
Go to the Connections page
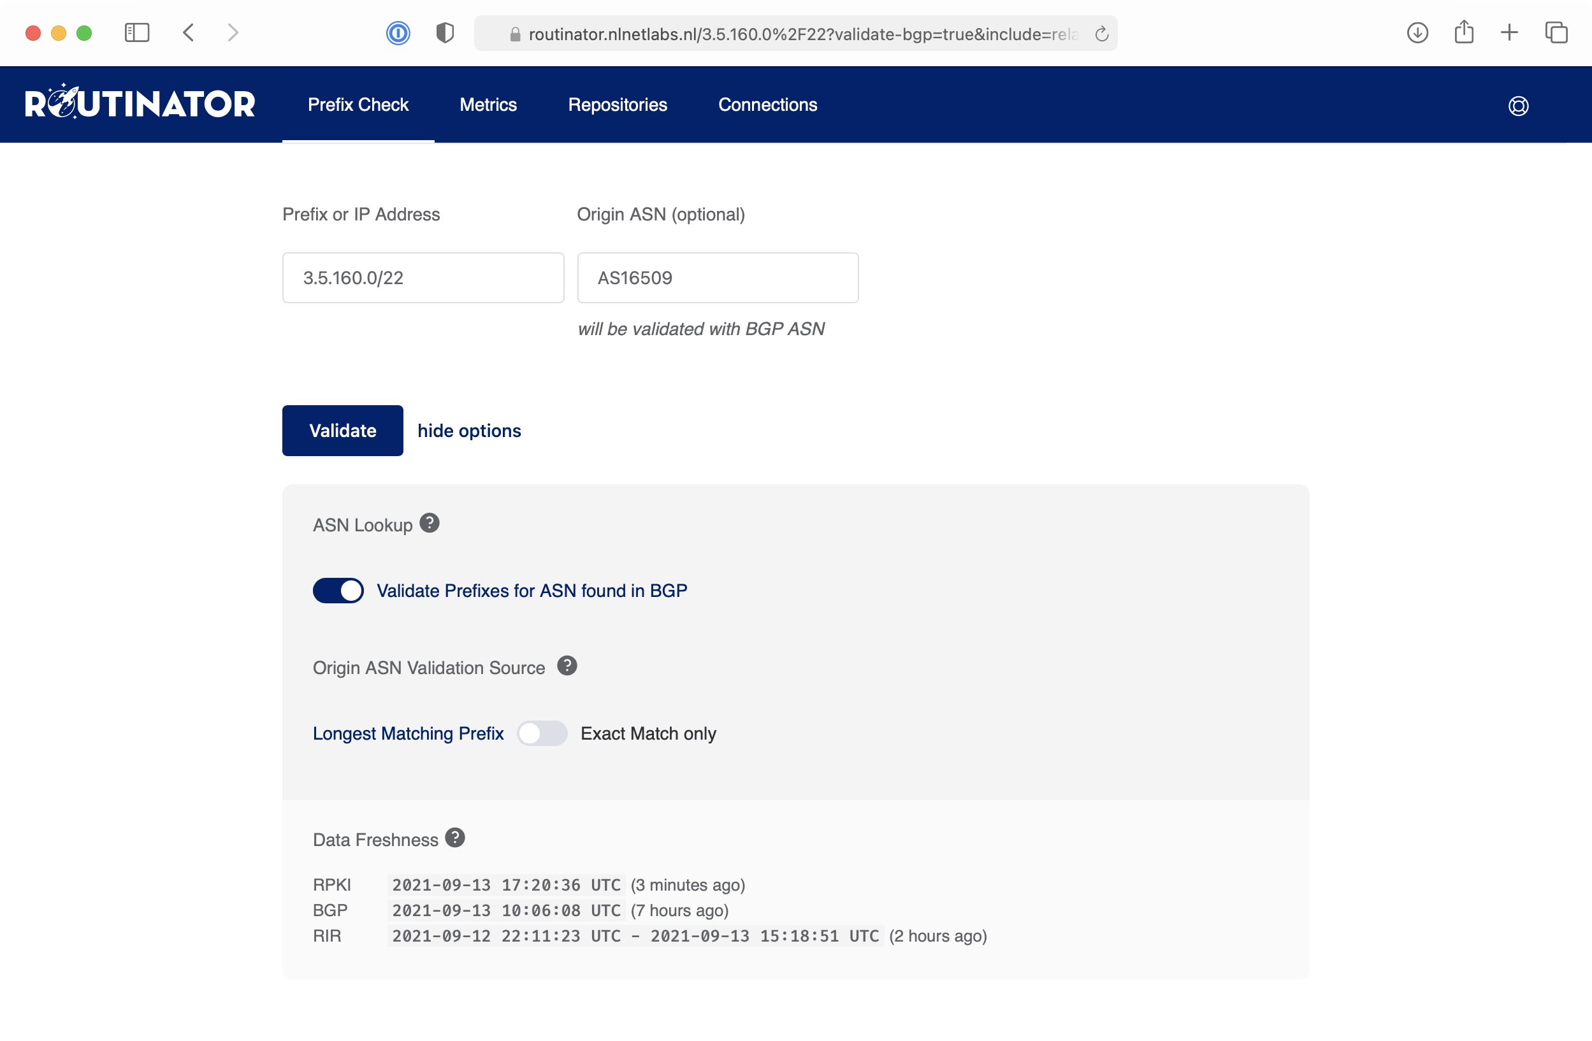pyautogui.click(x=767, y=104)
